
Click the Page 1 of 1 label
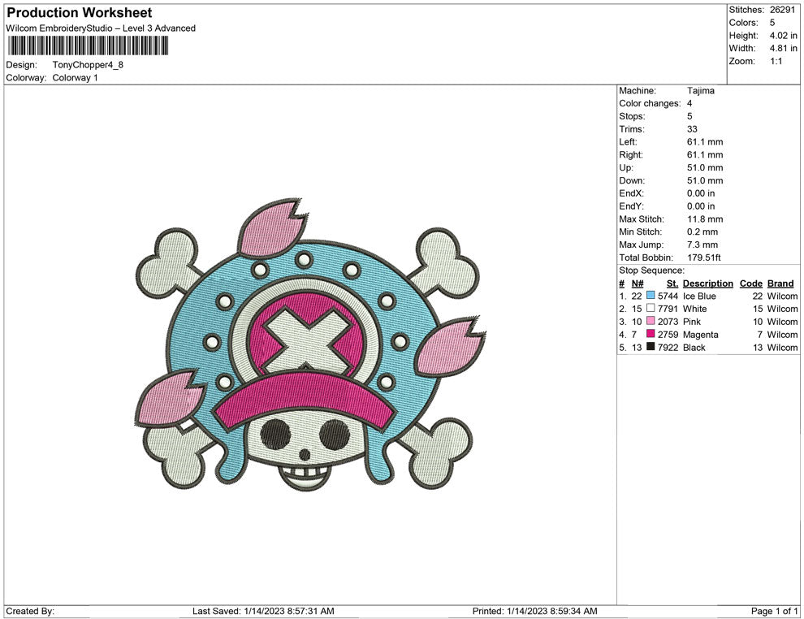click(773, 611)
